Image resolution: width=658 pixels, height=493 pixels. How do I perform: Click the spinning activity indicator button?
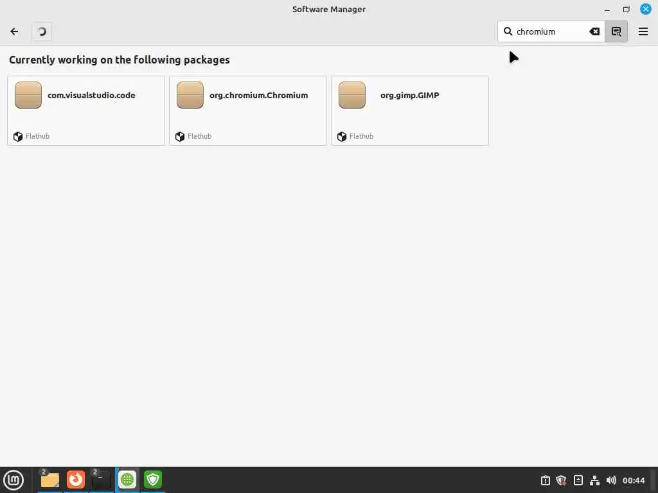point(42,31)
